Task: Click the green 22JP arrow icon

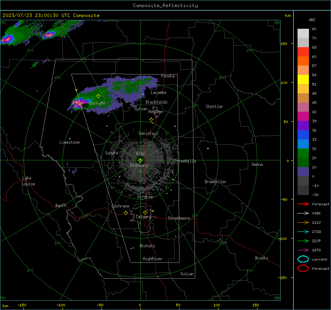Action: click(x=303, y=241)
